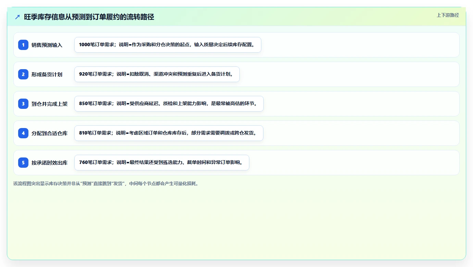
Task: Click the step 2 number badge
Action: 23,74
